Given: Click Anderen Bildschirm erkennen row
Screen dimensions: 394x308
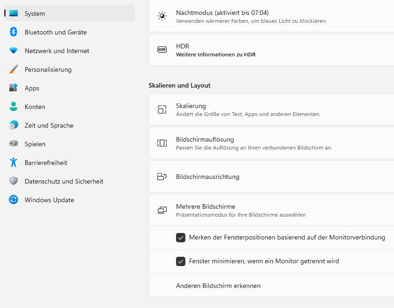Looking at the screenshot, I should (272, 286).
